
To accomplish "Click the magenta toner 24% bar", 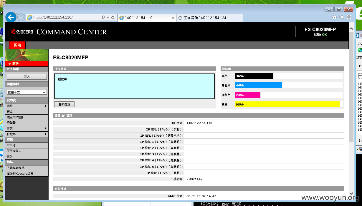I will [x=247, y=95].
